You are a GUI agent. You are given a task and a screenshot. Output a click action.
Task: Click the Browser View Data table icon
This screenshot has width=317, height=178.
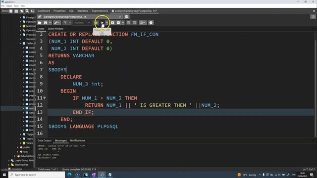[x=16, y=11]
